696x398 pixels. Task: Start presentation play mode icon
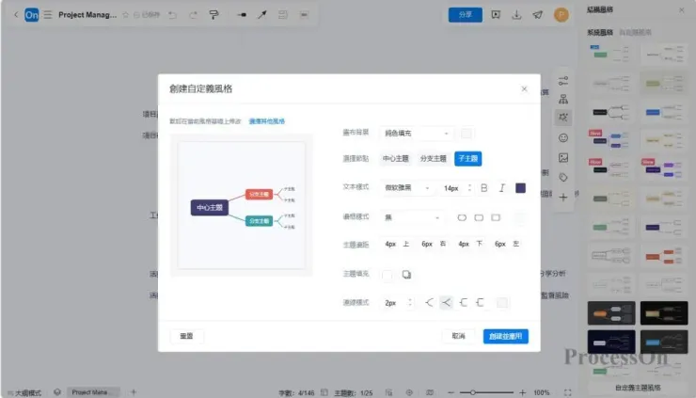(x=496, y=15)
